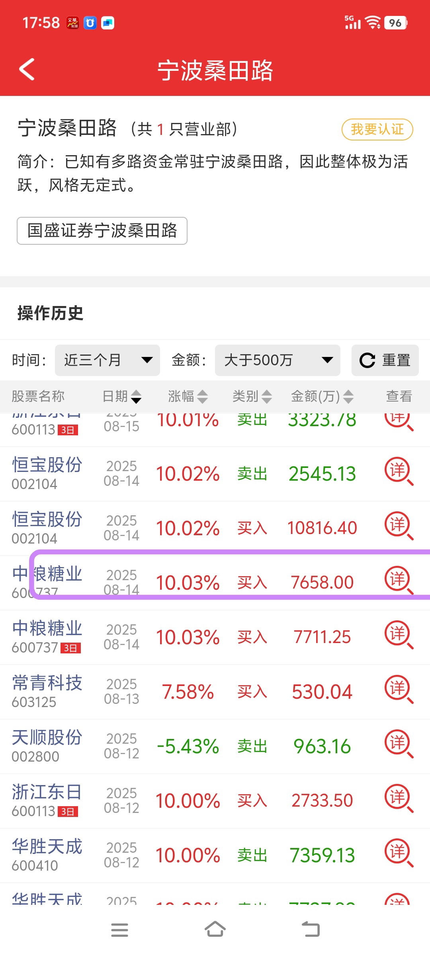The image size is (430, 955).
Task: Tap battery indicator in status bar
Action: (x=396, y=23)
